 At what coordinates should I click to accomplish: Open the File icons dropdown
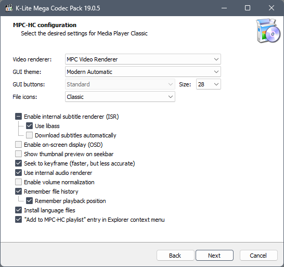[x=120, y=97]
